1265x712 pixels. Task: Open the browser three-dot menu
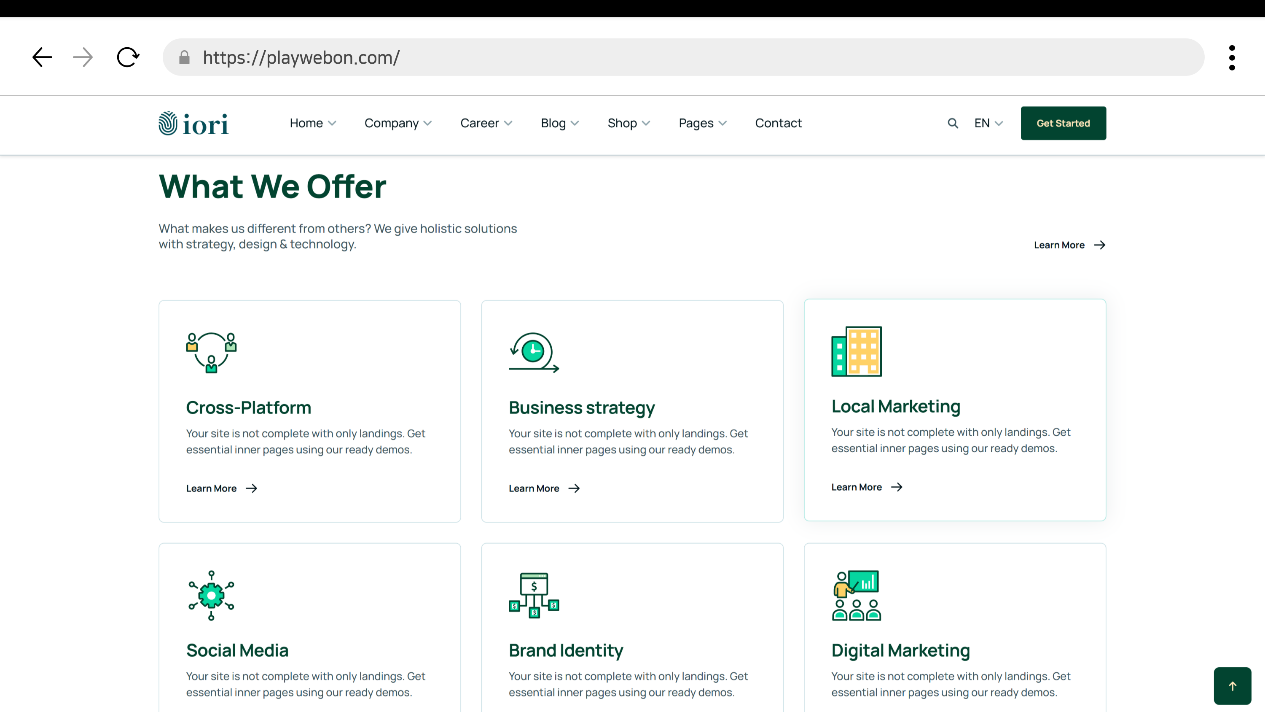[x=1232, y=57]
